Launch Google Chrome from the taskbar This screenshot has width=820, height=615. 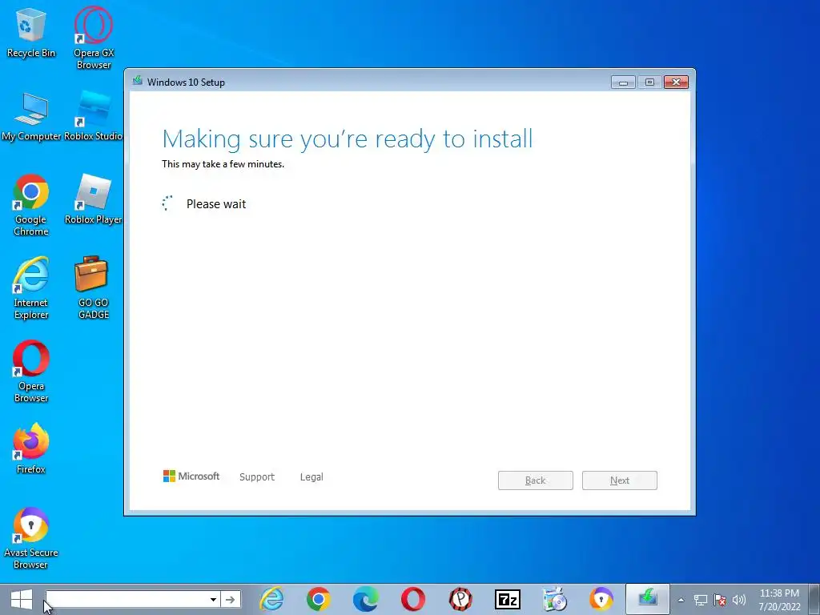click(319, 599)
